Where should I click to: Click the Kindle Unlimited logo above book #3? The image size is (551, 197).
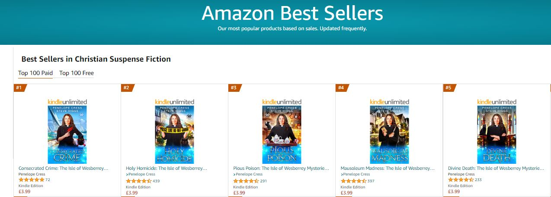point(282,102)
